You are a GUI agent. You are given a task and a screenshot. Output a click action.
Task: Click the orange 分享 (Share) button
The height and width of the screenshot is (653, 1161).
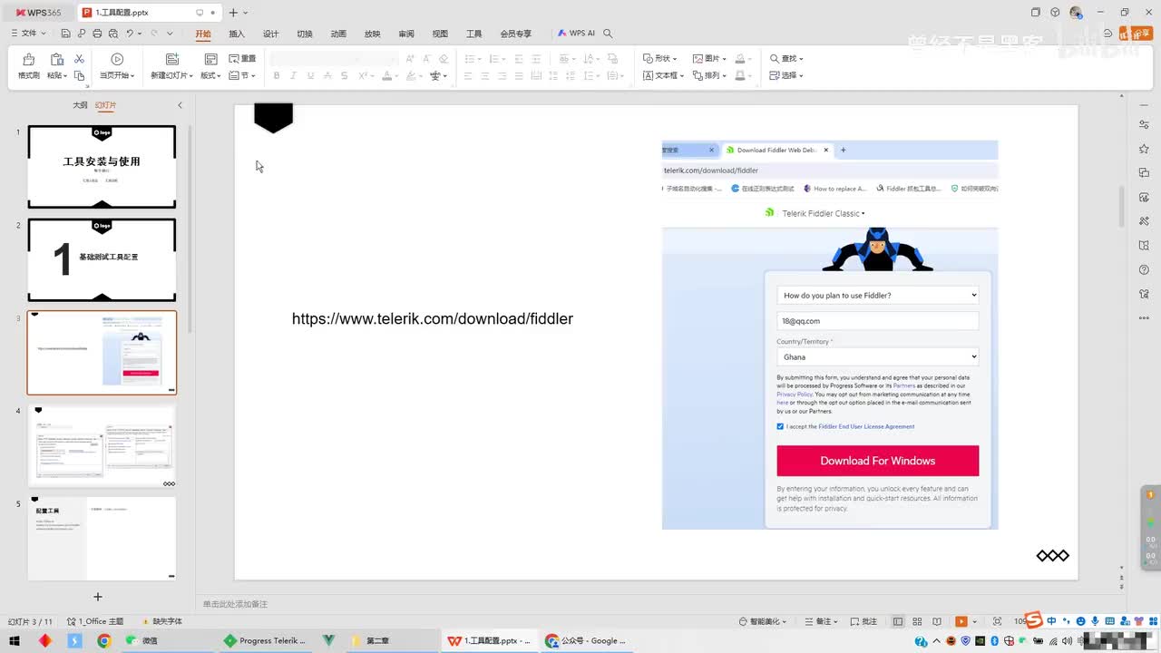click(x=1135, y=34)
